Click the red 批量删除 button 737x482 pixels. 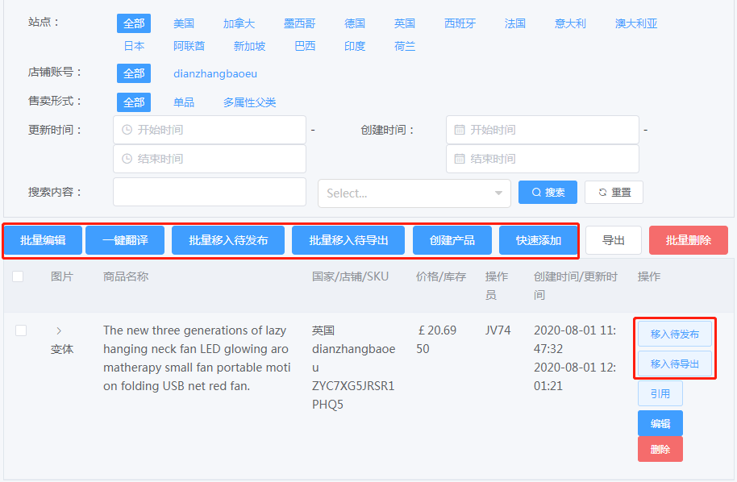point(689,240)
